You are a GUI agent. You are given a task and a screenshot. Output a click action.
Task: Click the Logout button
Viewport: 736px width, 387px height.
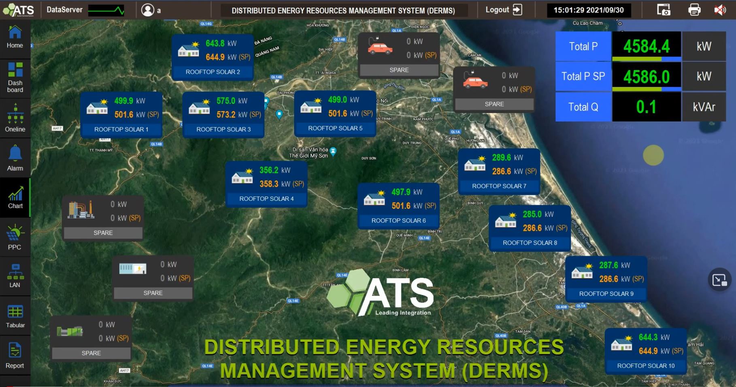click(x=504, y=10)
